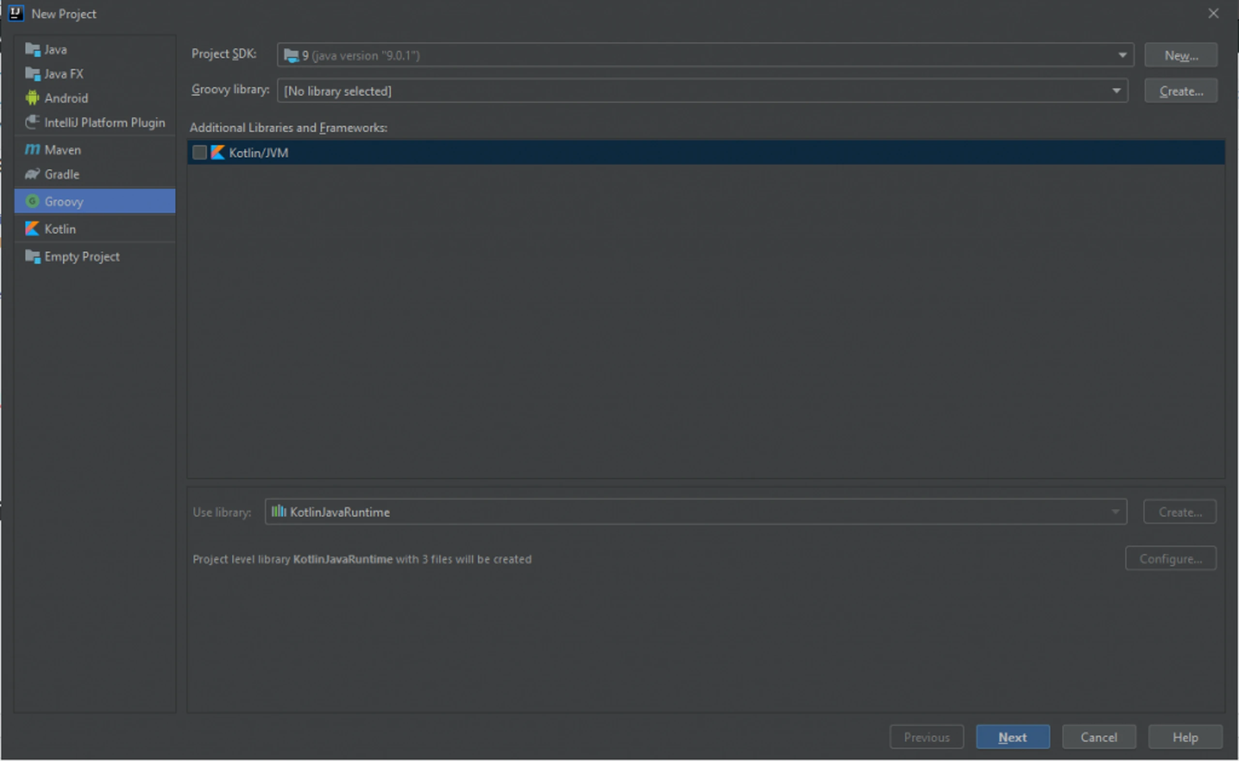Select the Groovy project type entry
Viewport: 1239px width, 761px height.
[x=94, y=201]
